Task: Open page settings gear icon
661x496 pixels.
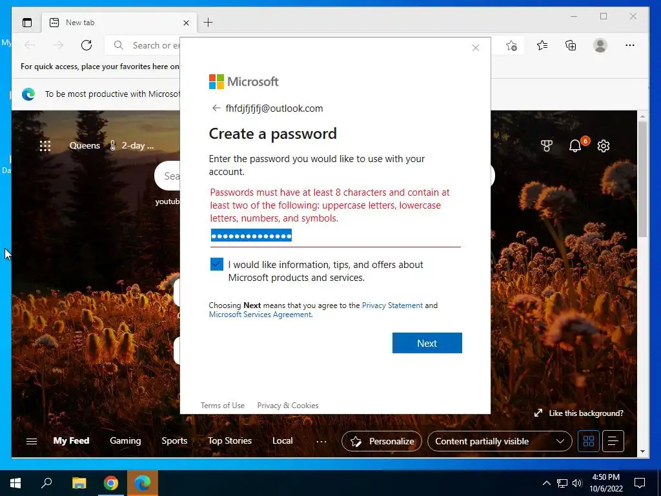Action: click(604, 146)
